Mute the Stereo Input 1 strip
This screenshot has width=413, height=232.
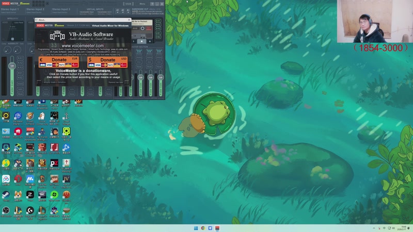coord(20,94)
